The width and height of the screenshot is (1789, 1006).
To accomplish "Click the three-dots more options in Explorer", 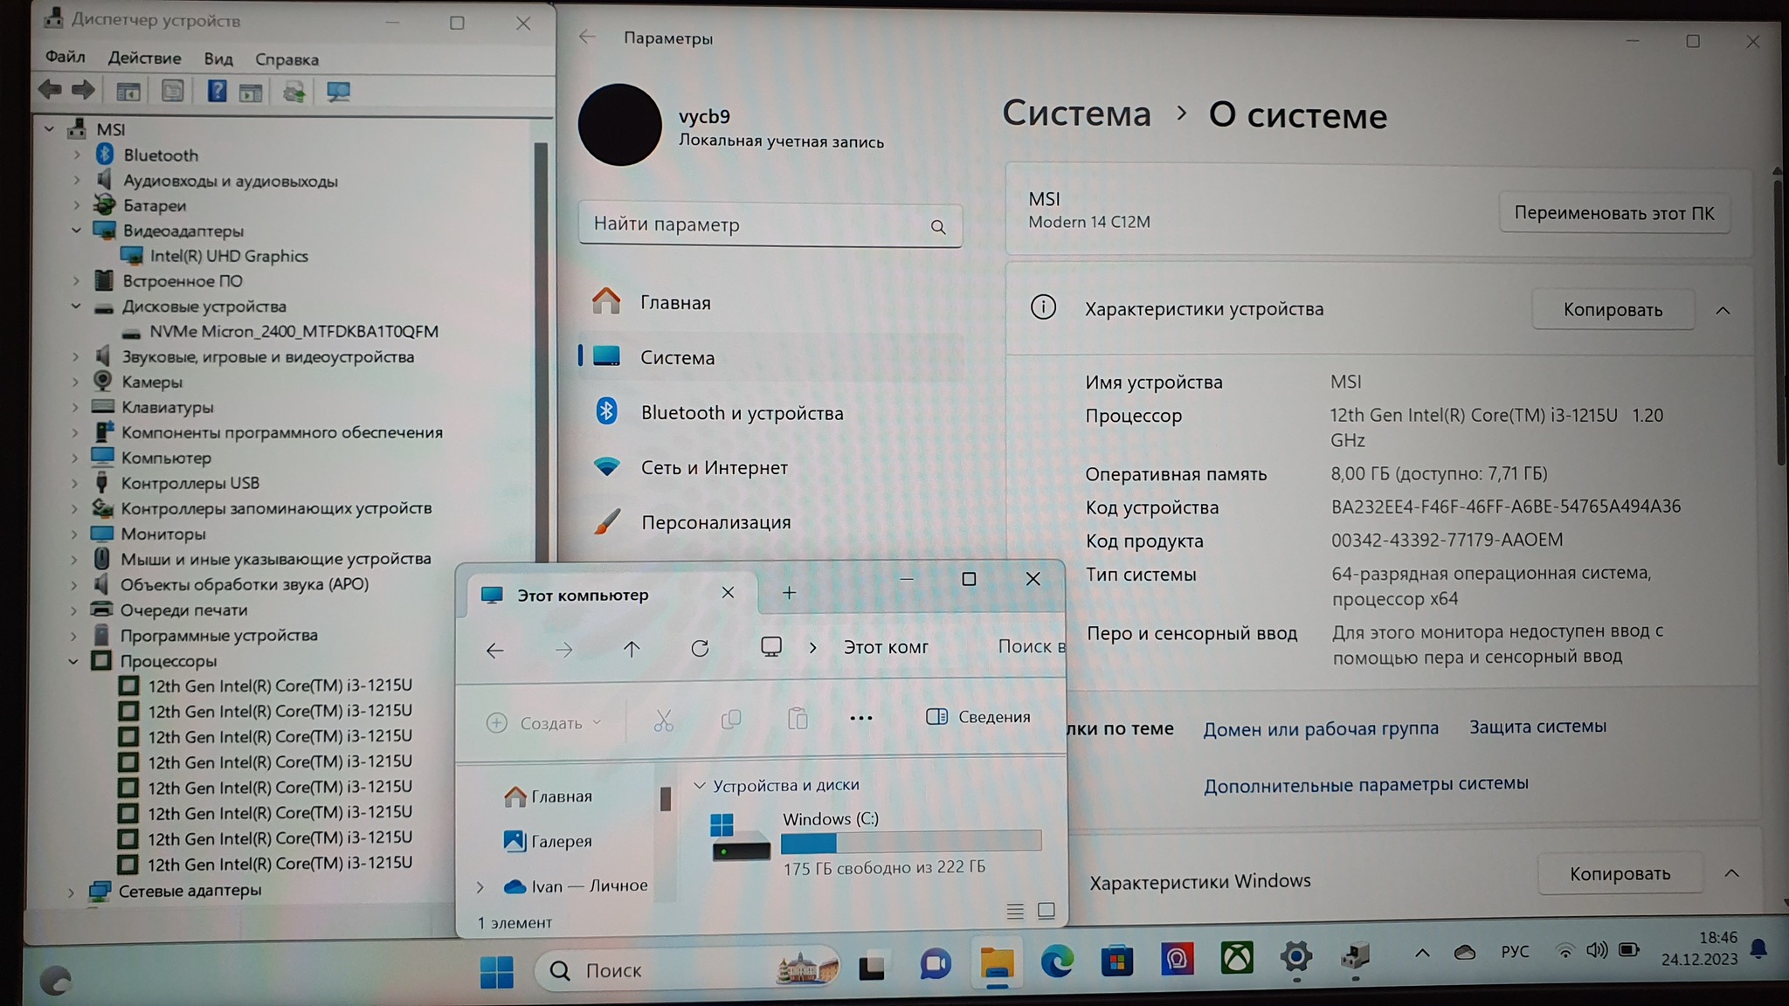I will pyautogui.click(x=860, y=718).
